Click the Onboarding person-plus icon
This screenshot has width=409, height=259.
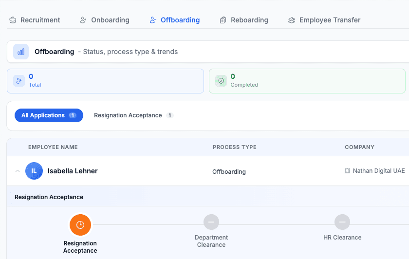pyautogui.click(x=83, y=20)
